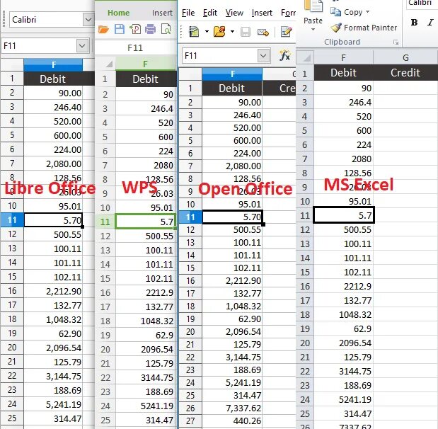
Task: Open Clipboard group dialog launcher
Action: point(396,42)
